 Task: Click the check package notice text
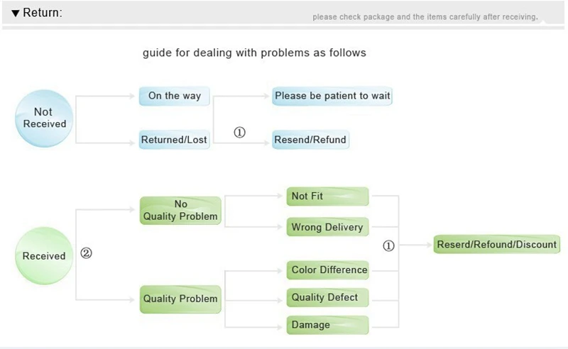click(425, 17)
